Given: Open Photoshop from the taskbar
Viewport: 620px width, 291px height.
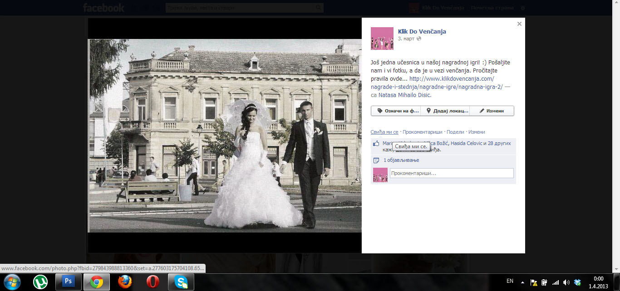Looking at the screenshot, I should pyautogui.click(x=68, y=282).
